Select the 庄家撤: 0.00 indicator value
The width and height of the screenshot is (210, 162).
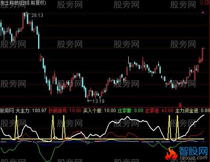pos(131,111)
